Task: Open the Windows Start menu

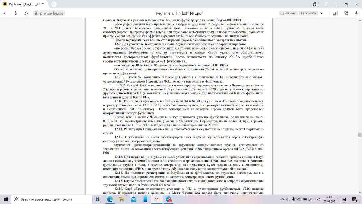Action: click(6, 199)
